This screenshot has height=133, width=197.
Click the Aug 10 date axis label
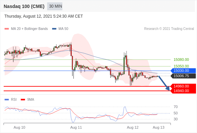(x=19, y=127)
